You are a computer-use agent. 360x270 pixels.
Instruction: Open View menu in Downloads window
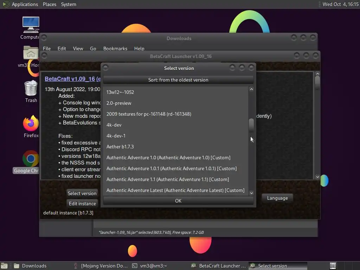coord(78,49)
